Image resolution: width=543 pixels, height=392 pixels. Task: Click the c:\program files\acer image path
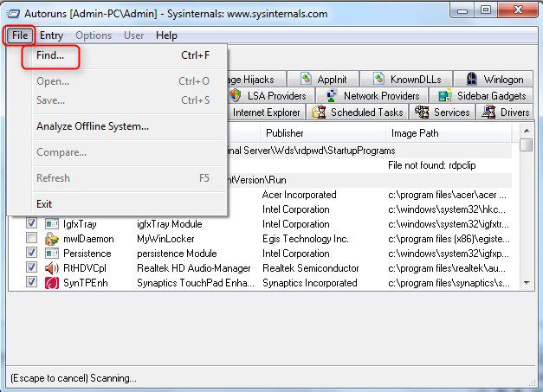447,195
